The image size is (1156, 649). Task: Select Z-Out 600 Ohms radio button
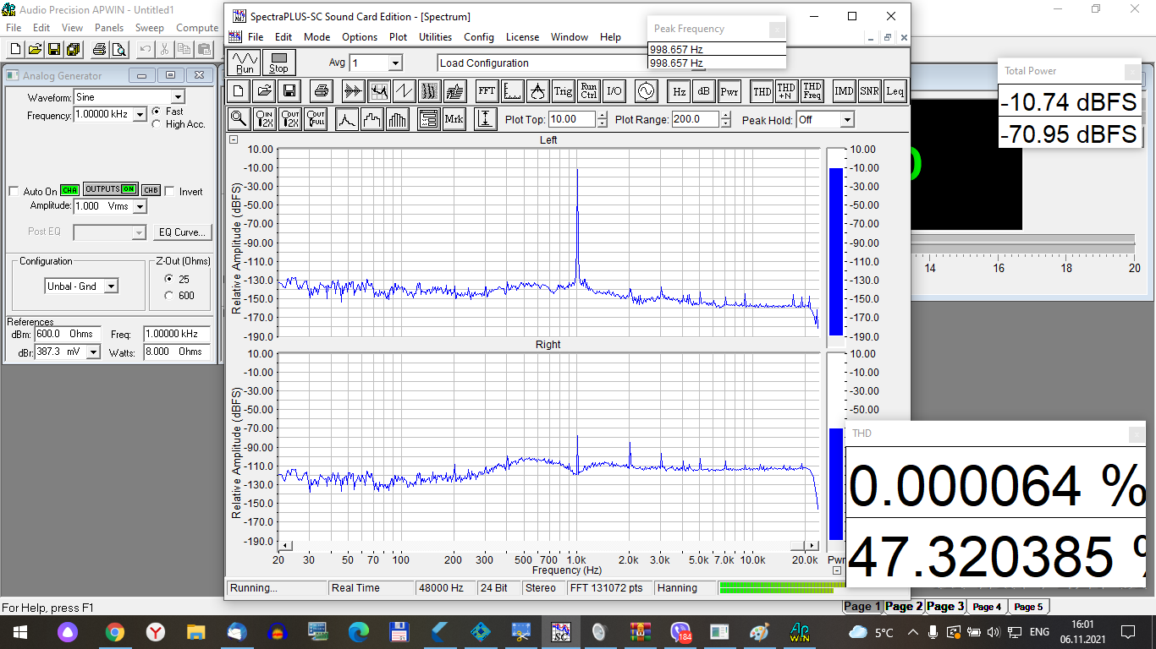[x=168, y=296]
